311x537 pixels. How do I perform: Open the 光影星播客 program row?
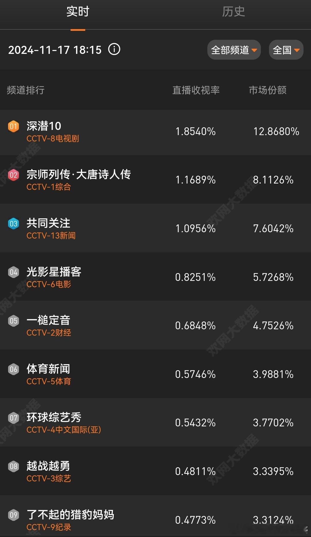(x=155, y=277)
